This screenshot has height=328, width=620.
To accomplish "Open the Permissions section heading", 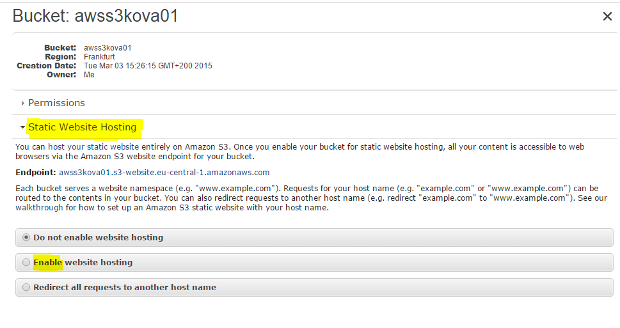I will click(x=56, y=103).
